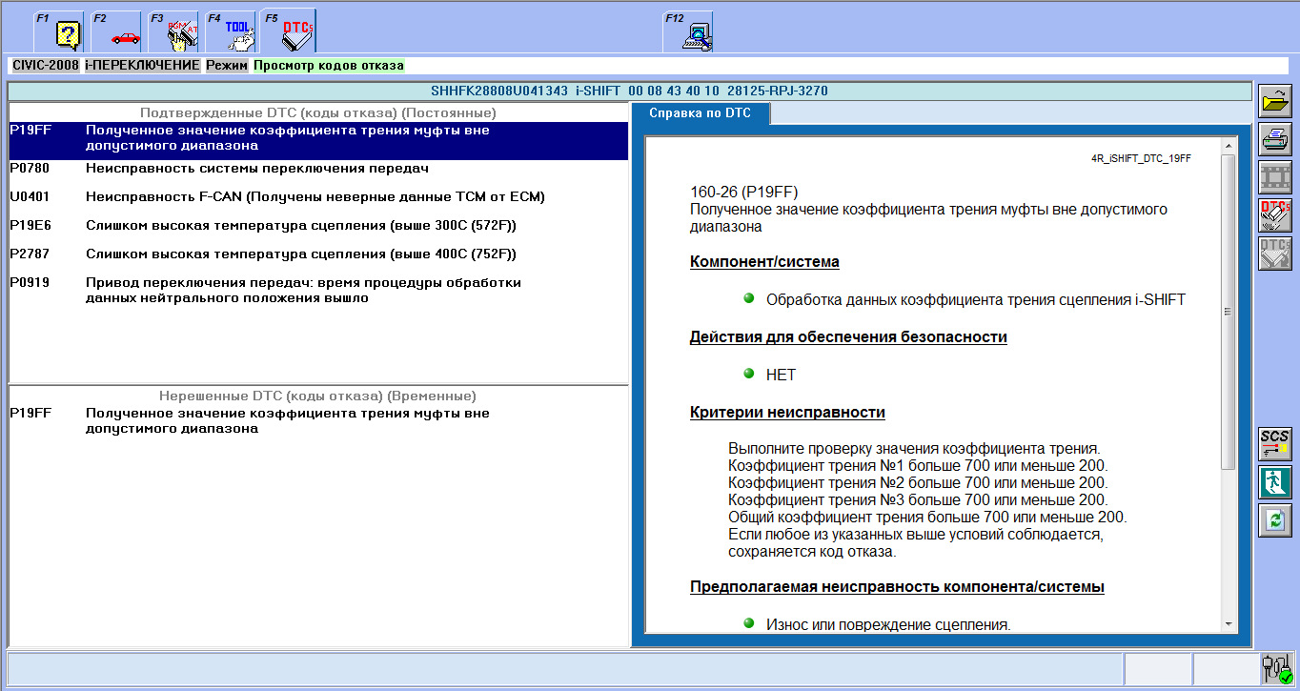Image resolution: width=1300 pixels, height=691 pixels.
Task: Click the help panel scroll down arrow
Action: pos(1228,623)
